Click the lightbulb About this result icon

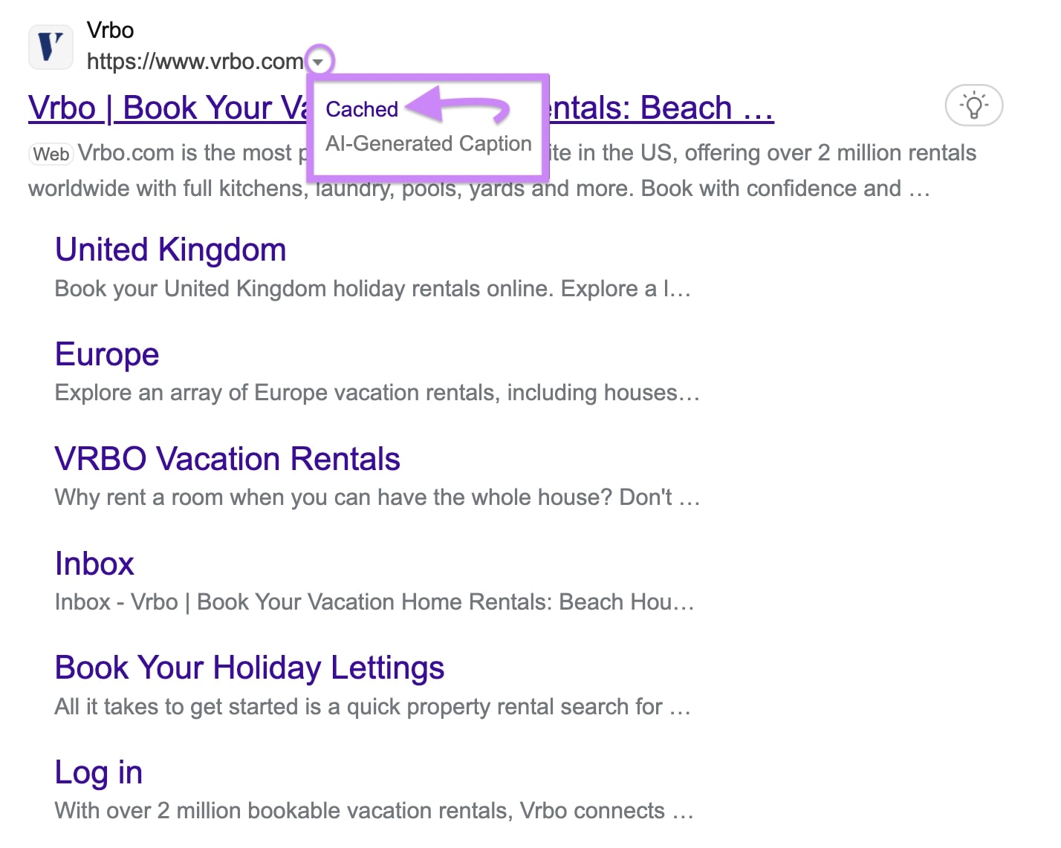click(x=973, y=105)
